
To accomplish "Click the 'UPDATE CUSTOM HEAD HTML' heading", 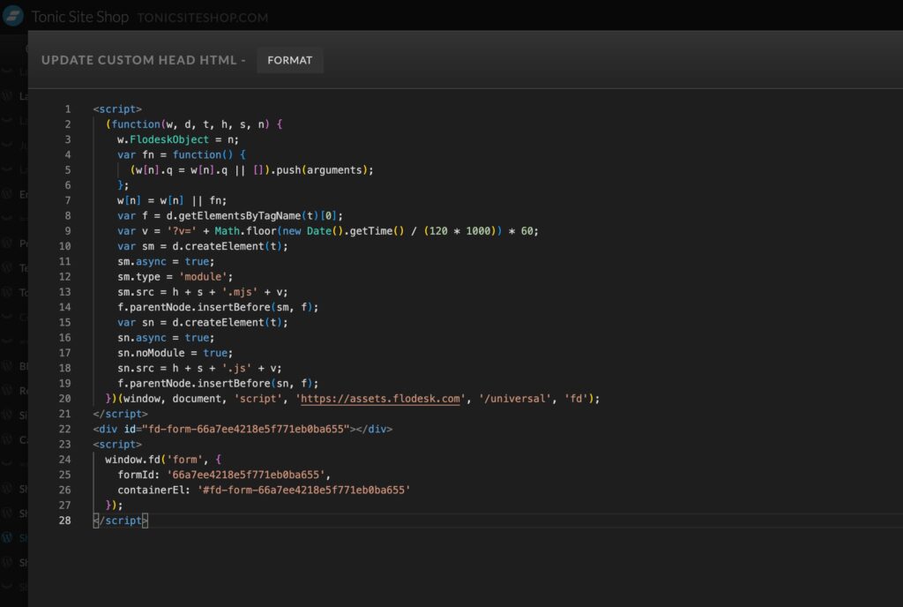I will (x=138, y=60).
